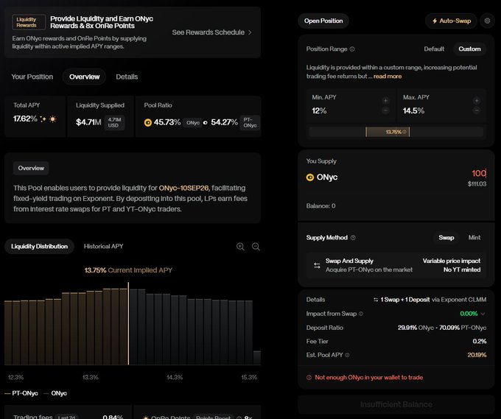This screenshot has width=501, height=419.
Task: Click the Supply Method info icon
Action: (x=353, y=238)
